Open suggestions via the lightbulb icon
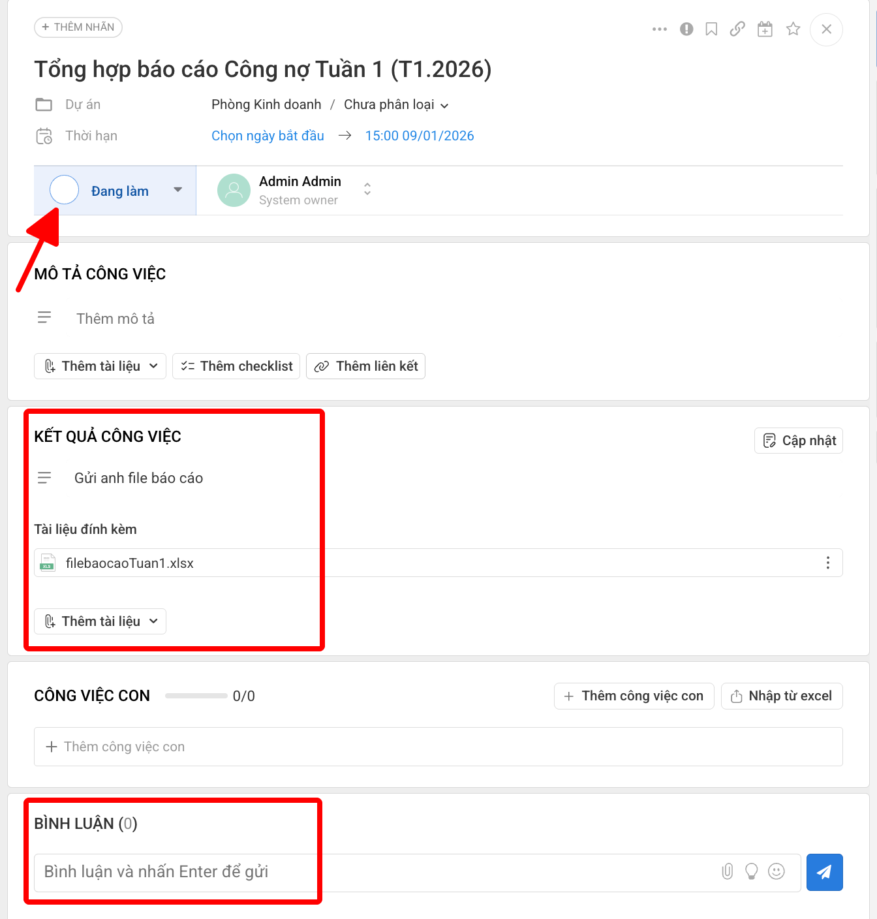877x919 pixels. [x=751, y=872]
